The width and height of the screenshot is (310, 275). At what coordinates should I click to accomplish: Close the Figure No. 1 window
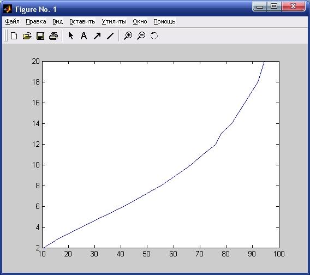point(294,7)
